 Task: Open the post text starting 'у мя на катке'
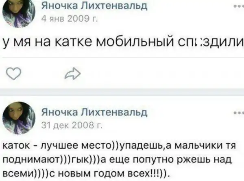click(122, 42)
